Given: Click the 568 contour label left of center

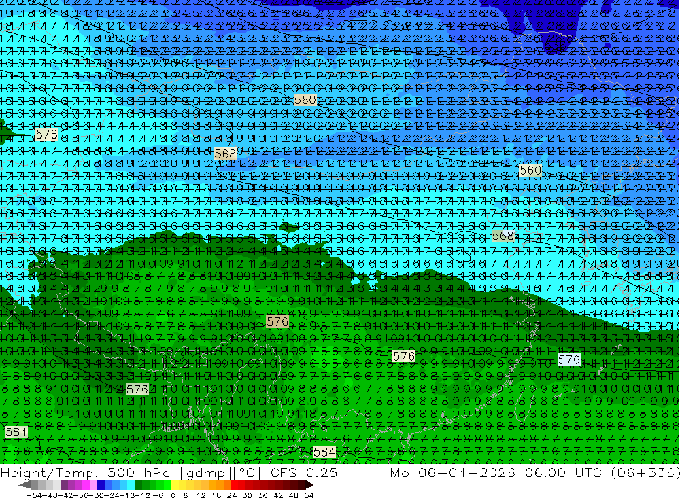Looking at the screenshot, I should 226,154.
